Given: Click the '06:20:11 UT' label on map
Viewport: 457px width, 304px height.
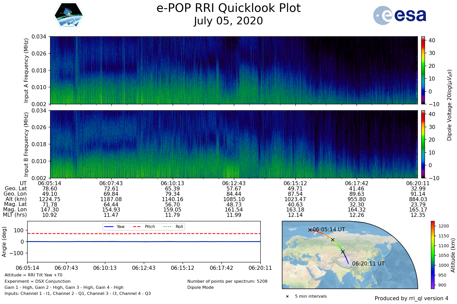Looking at the screenshot, I should (368, 263).
